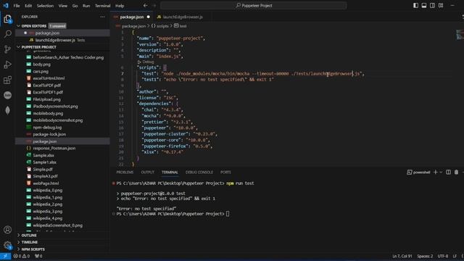Click the remote window status icon
Screen dimensions: 464x261
pos(5,256)
